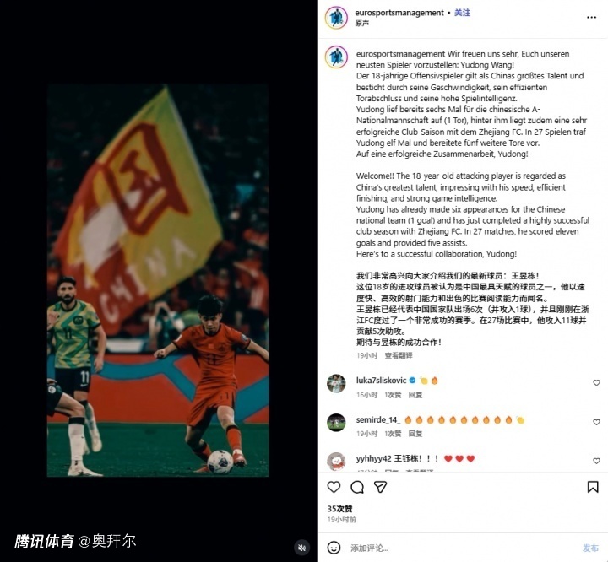
Task: Click the video of the player
Action: coord(158,280)
